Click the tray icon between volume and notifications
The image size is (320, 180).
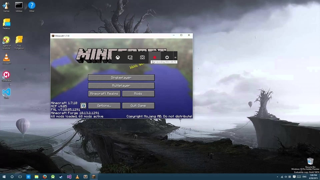click(290, 177)
